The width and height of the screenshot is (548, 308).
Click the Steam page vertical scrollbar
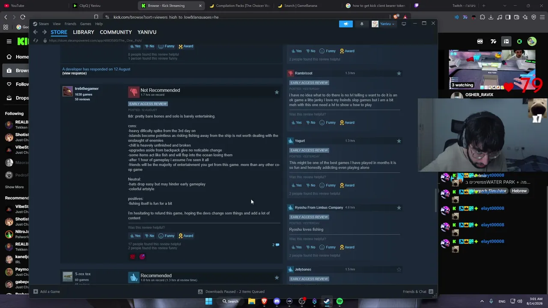tap(436, 200)
